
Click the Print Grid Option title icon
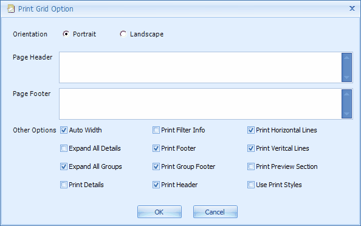coord(11,9)
